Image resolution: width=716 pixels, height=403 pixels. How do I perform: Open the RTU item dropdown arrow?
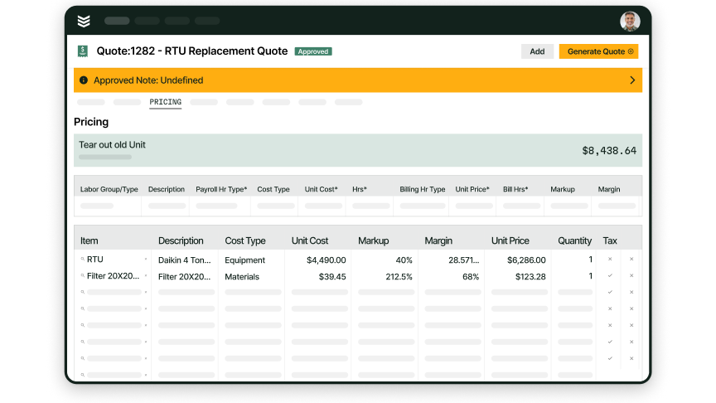point(147,260)
